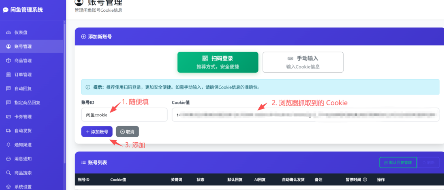Screen dimensions: 444x190
Task: Go to 商品管理 via its box icon
Action: point(9,60)
